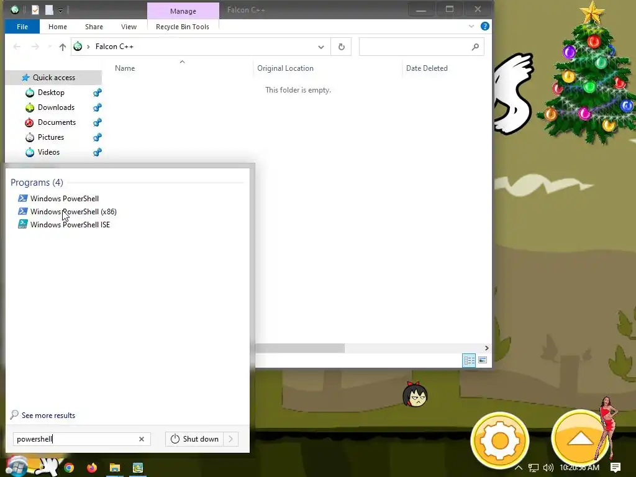Open the Recycle Bin Tools tab
Viewport: 636px width, 477px height.
(x=183, y=27)
